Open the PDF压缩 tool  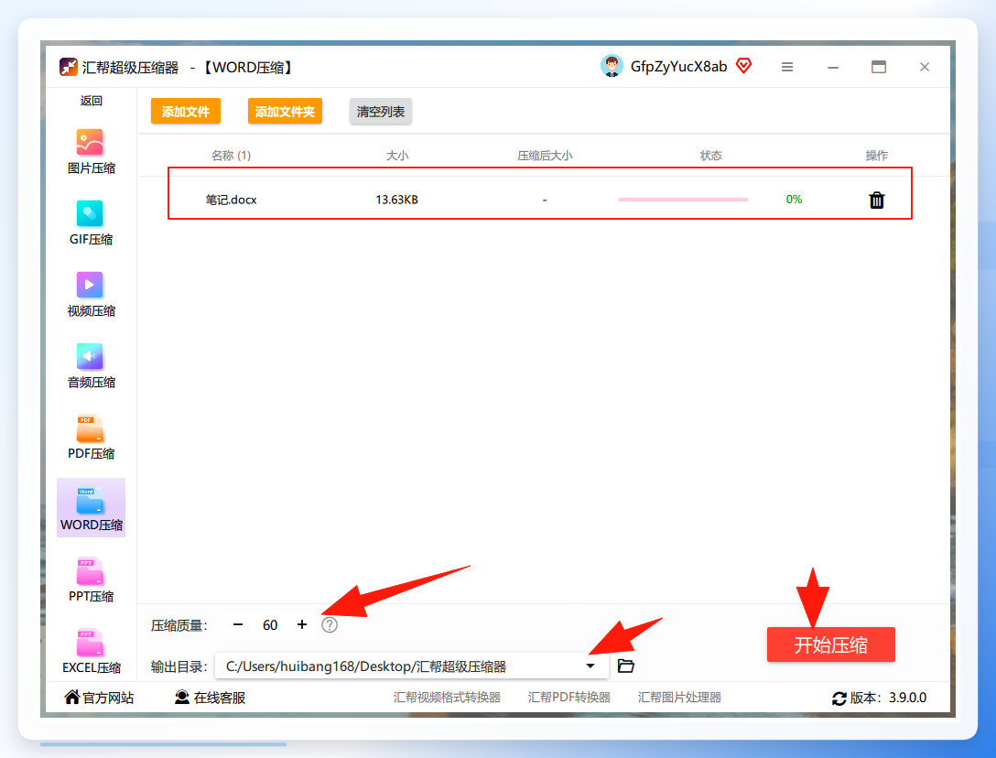coord(91,438)
